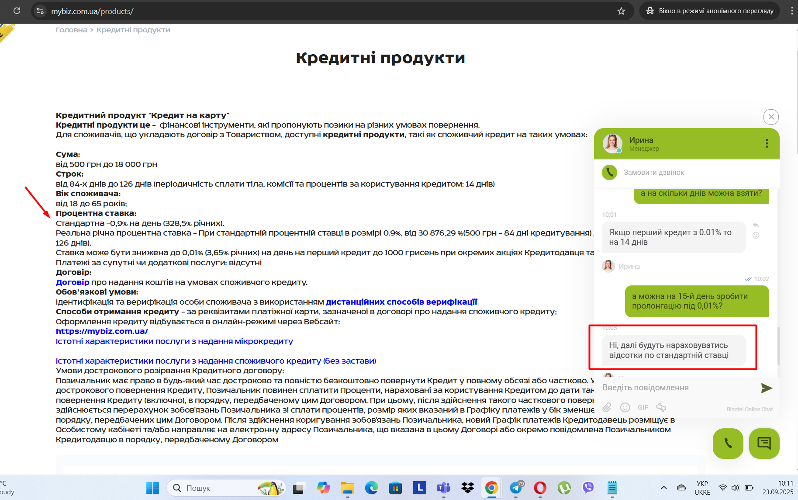Click the translate icon next to GIF
Screen dimensions: 798x500
661,407
